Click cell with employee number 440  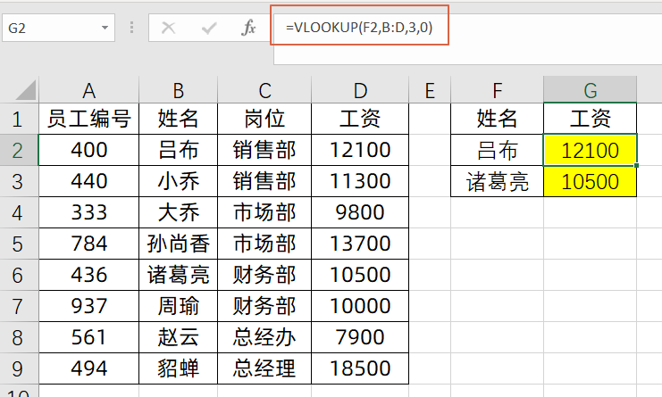click(x=88, y=181)
